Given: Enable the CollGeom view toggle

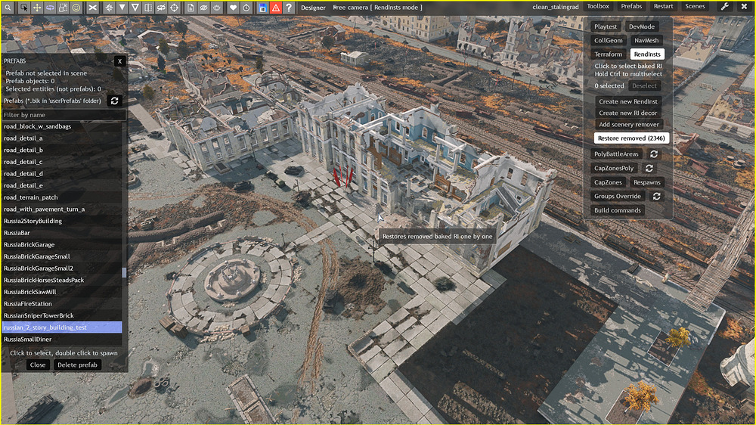Looking at the screenshot, I should 609,41.
